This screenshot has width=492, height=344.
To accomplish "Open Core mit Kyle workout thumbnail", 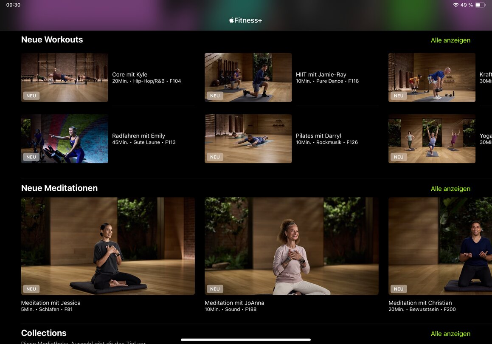I will tap(65, 77).
